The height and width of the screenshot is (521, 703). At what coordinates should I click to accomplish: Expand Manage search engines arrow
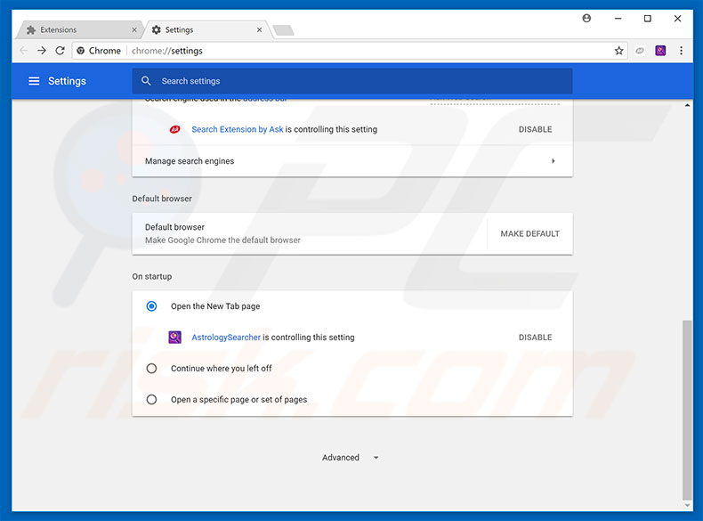554,161
